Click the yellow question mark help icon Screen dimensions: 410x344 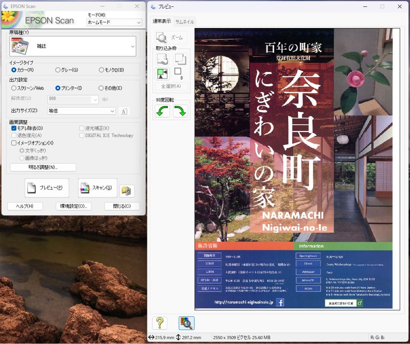(x=159, y=323)
